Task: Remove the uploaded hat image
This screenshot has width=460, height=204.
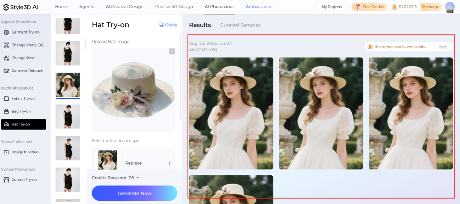Action: [x=172, y=52]
